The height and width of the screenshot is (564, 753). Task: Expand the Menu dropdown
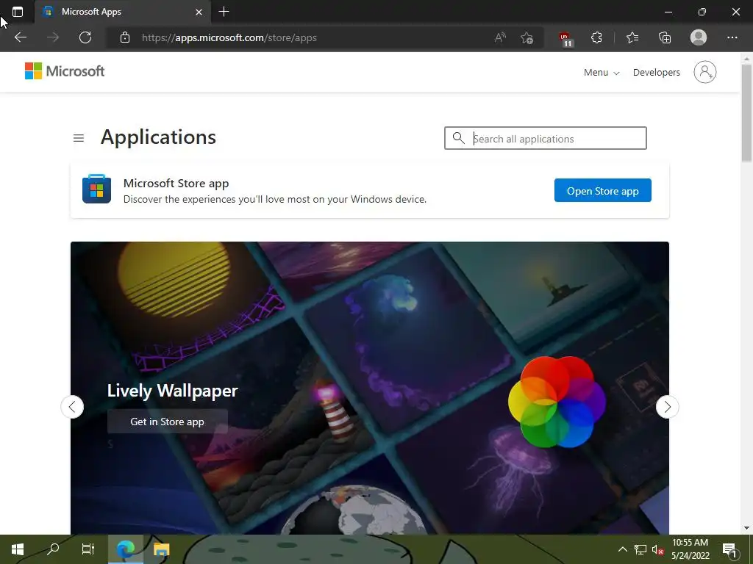pos(602,73)
